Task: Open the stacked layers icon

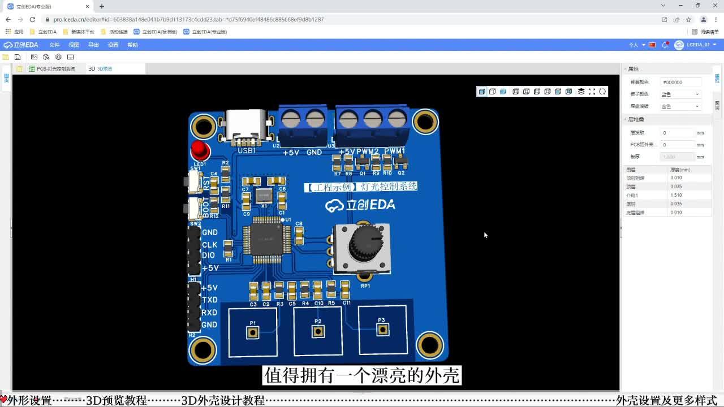Action: (x=581, y=92)
